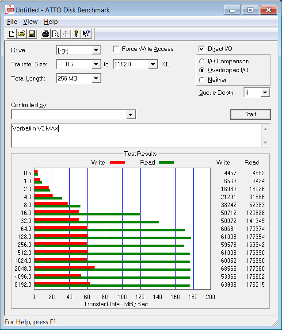Click the context help arrow icon
Screen dimensions: 282x330
click(86, 34)
